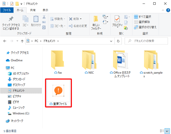Select PC in navigation pane
Viewport: 171px width, 134px height.
point(10,68)
